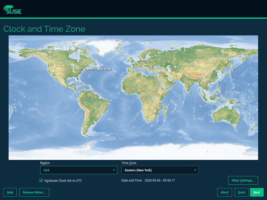Open the Release Notes
The height and width of the screenshot is (200, 267).
(34, 192)
